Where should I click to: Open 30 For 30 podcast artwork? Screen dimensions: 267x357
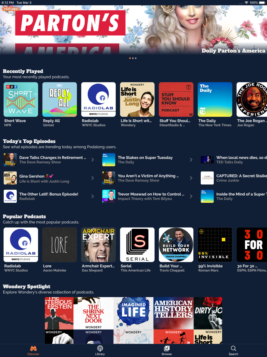coord(252,245)
